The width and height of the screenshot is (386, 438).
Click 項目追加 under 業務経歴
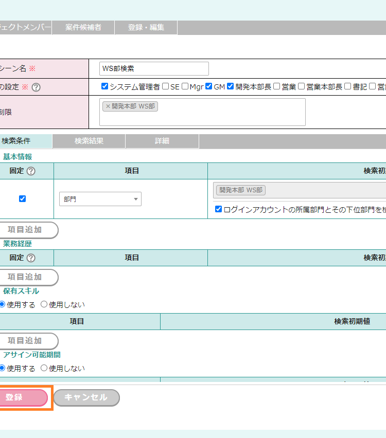tap(26, 277)
